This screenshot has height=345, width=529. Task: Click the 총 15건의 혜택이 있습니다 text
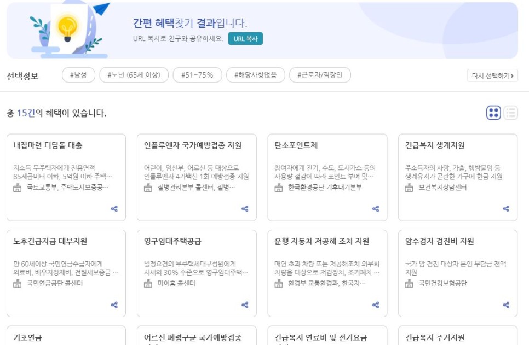coord(56,113)
